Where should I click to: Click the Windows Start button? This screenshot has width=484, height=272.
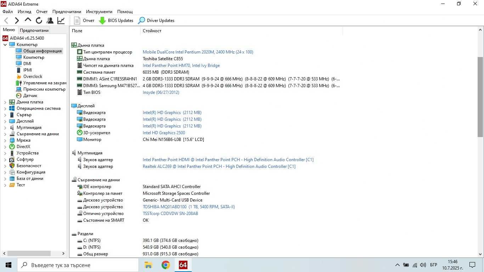[9, 265]
